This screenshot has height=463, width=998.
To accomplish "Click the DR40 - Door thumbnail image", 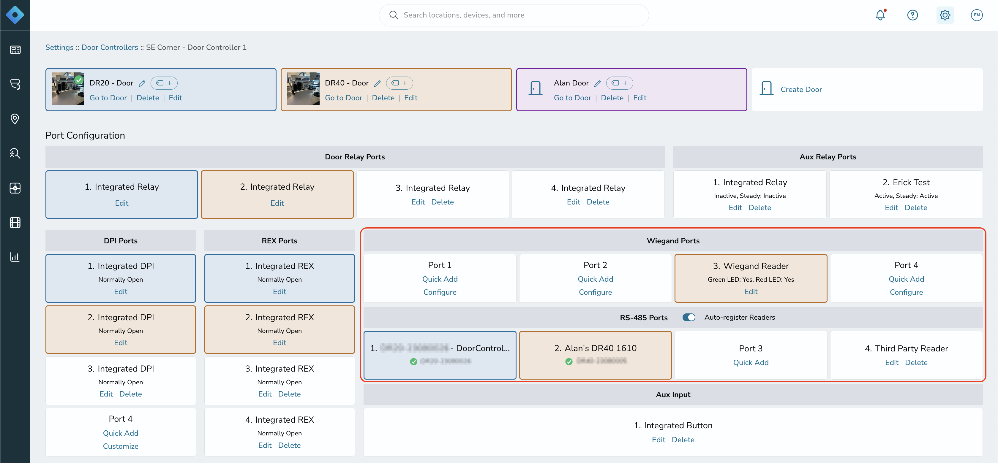I will click(x=303, y=89).
